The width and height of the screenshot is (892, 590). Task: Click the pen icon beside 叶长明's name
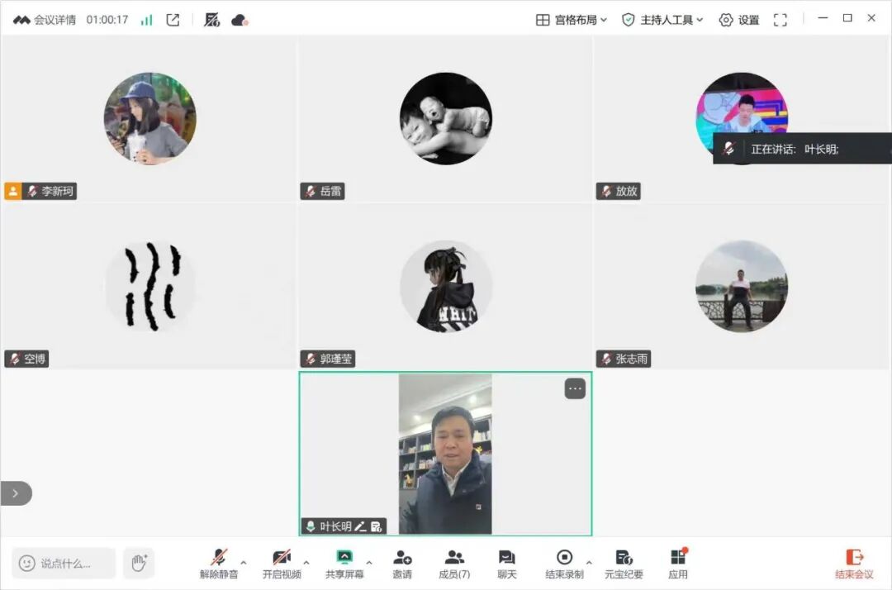tap(361, 526)
